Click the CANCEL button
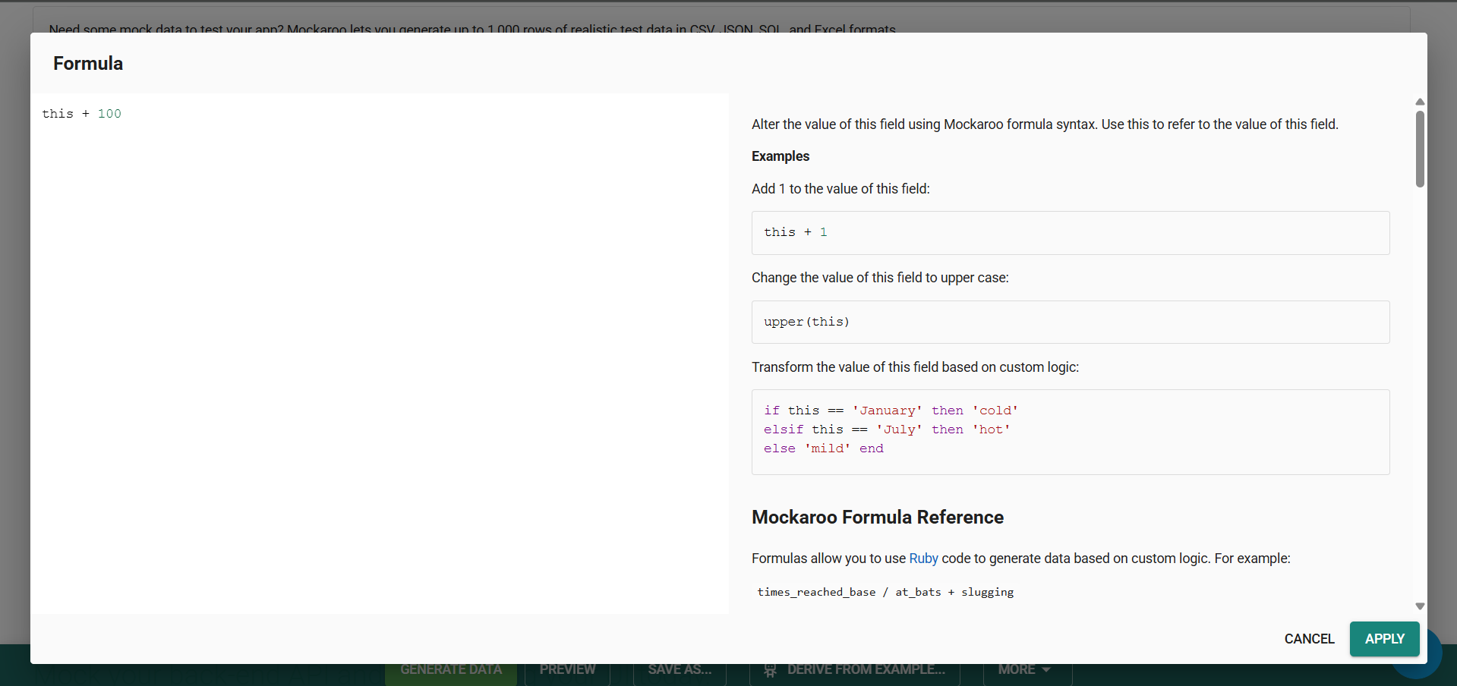 click(x=1309, y=639)
